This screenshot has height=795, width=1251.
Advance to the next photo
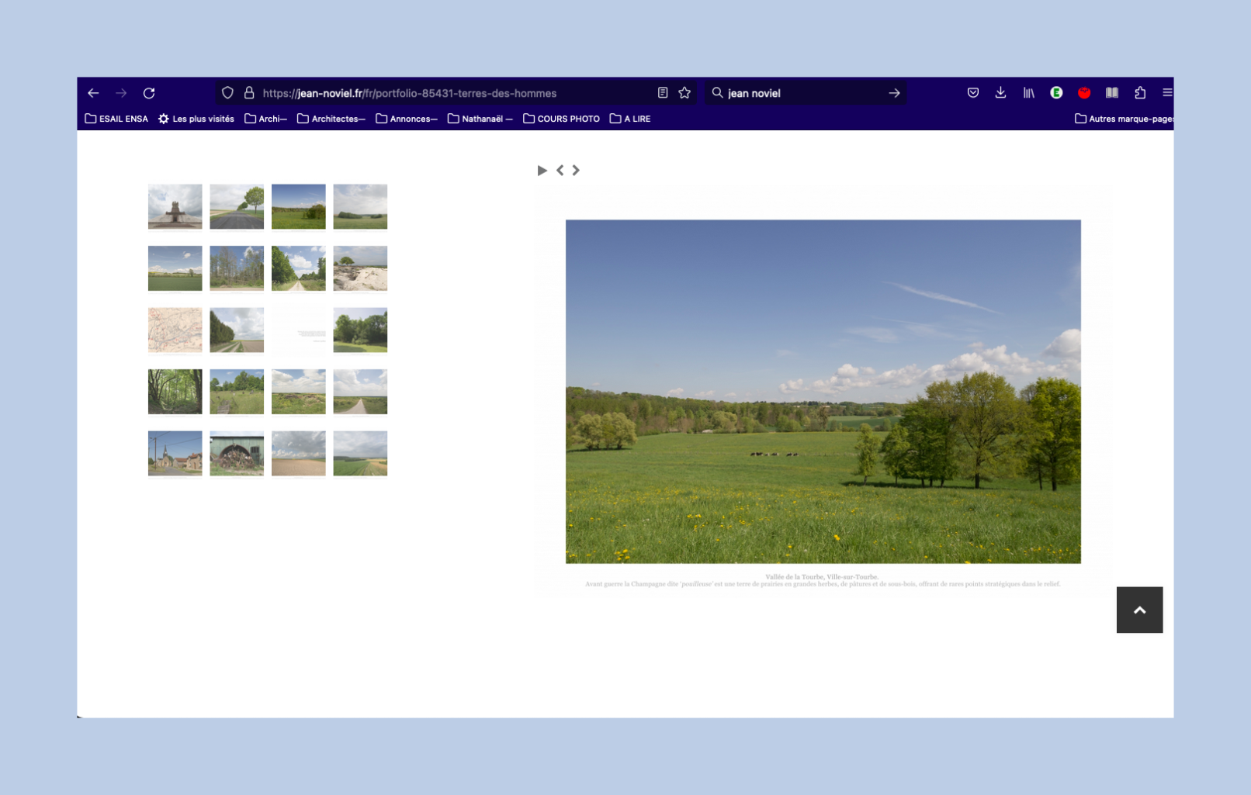point(576,171)
